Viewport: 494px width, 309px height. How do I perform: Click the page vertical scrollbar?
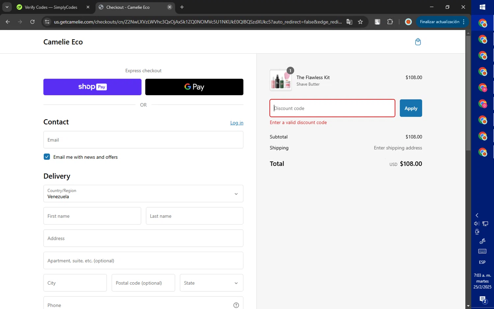point(468,99)
